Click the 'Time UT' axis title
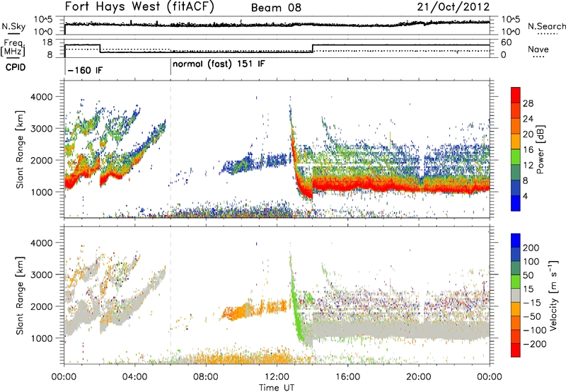566x392 pixels. 277,388
